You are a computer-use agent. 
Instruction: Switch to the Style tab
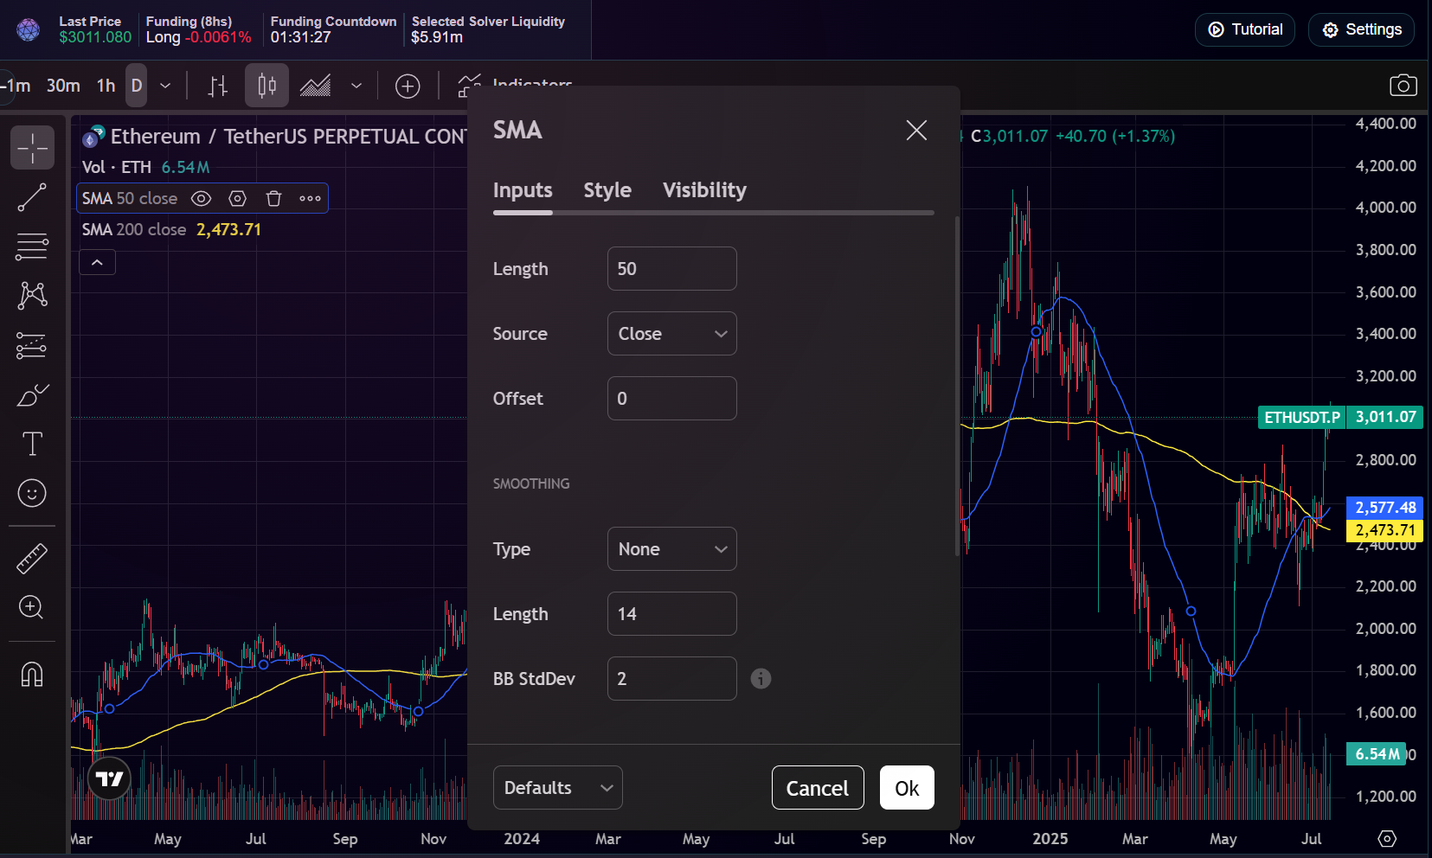[607, 190]
